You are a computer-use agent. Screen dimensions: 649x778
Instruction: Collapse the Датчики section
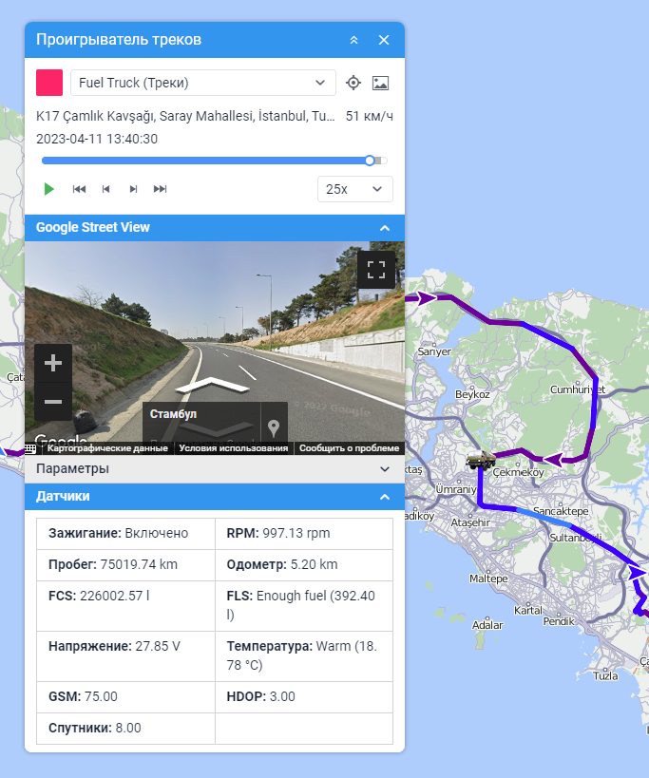tap(385, 497)
